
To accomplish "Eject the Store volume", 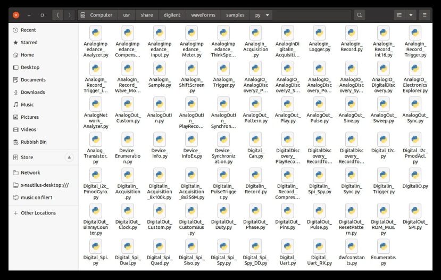I will [x=69, y=158].
